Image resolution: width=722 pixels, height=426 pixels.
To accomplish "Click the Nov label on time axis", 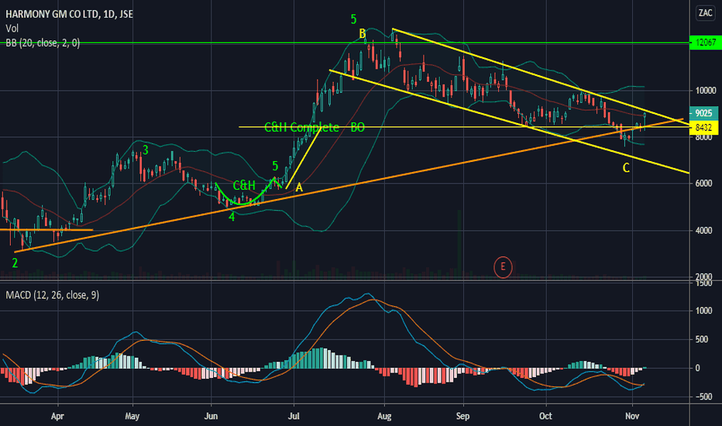I will point(632,417).
